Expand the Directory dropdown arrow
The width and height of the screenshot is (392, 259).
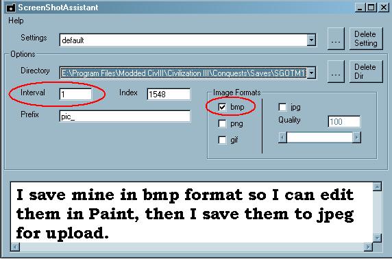coord(311,73)
